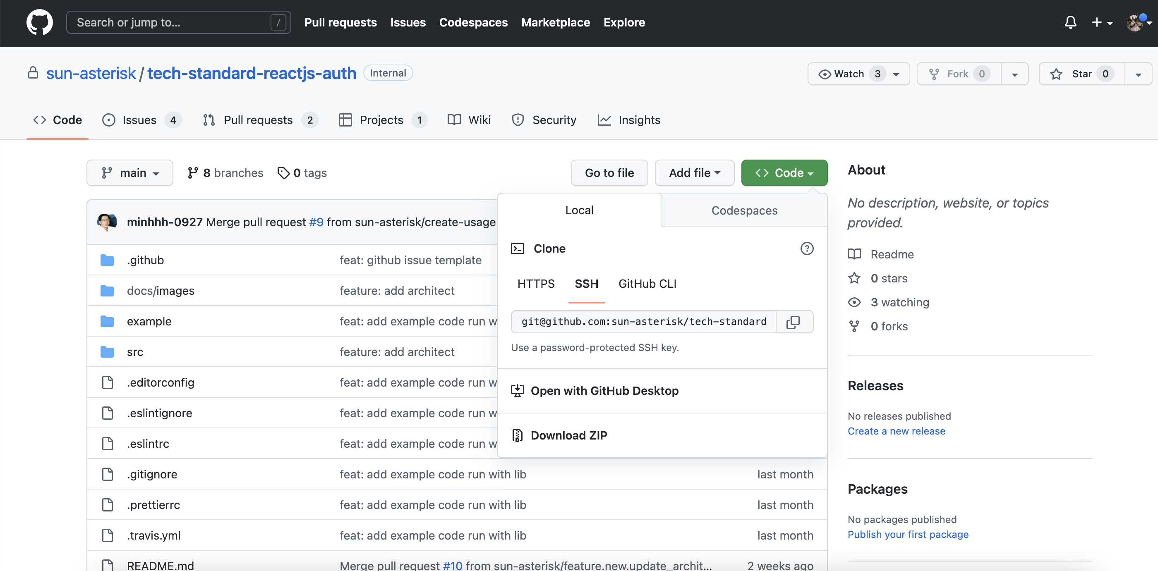
Task: Open with GitHub Desktop
Action: coord(604,390)
